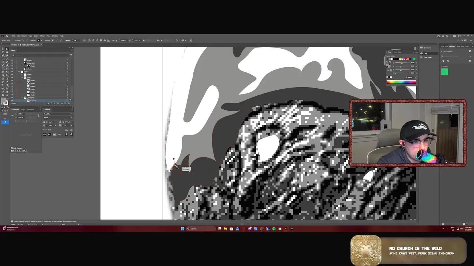Adjust the Cyan slider in Color panel
Image resolution: width=474 pixels, height=266 pixels.
[402, 63]
